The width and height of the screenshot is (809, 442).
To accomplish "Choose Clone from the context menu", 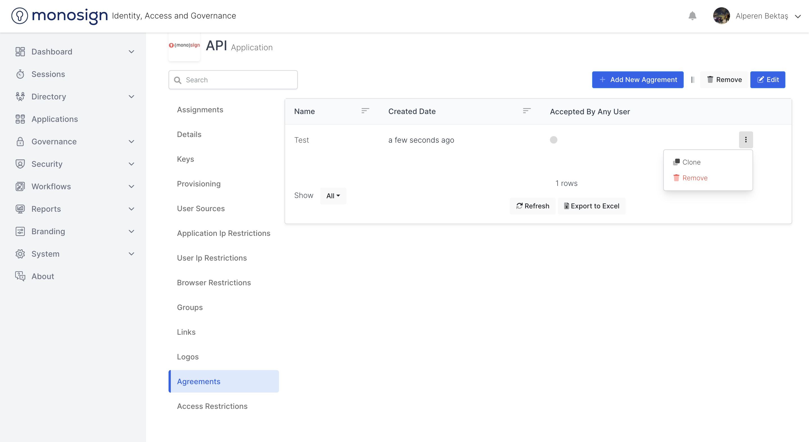I will tap(691, 162).
